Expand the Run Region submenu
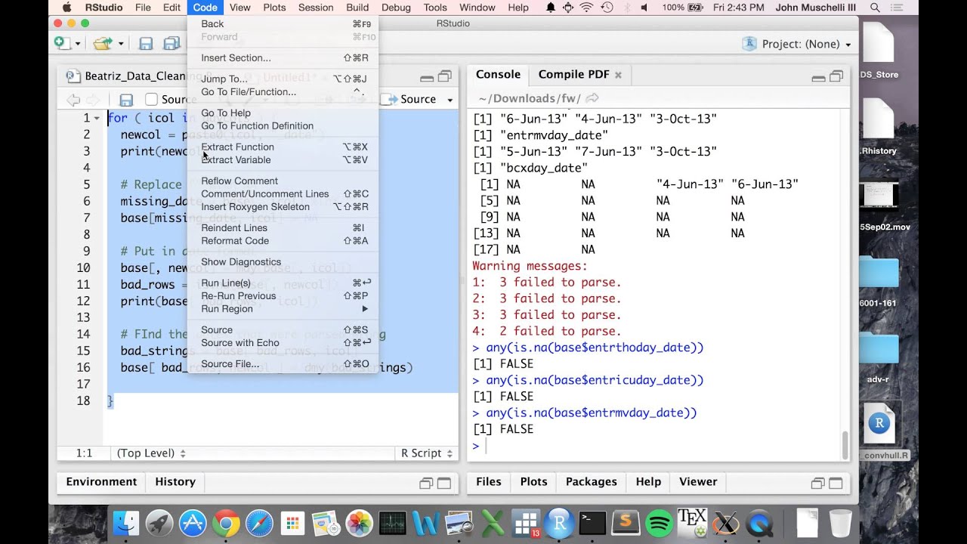The image size is (967, 544). tap(283, 308)
